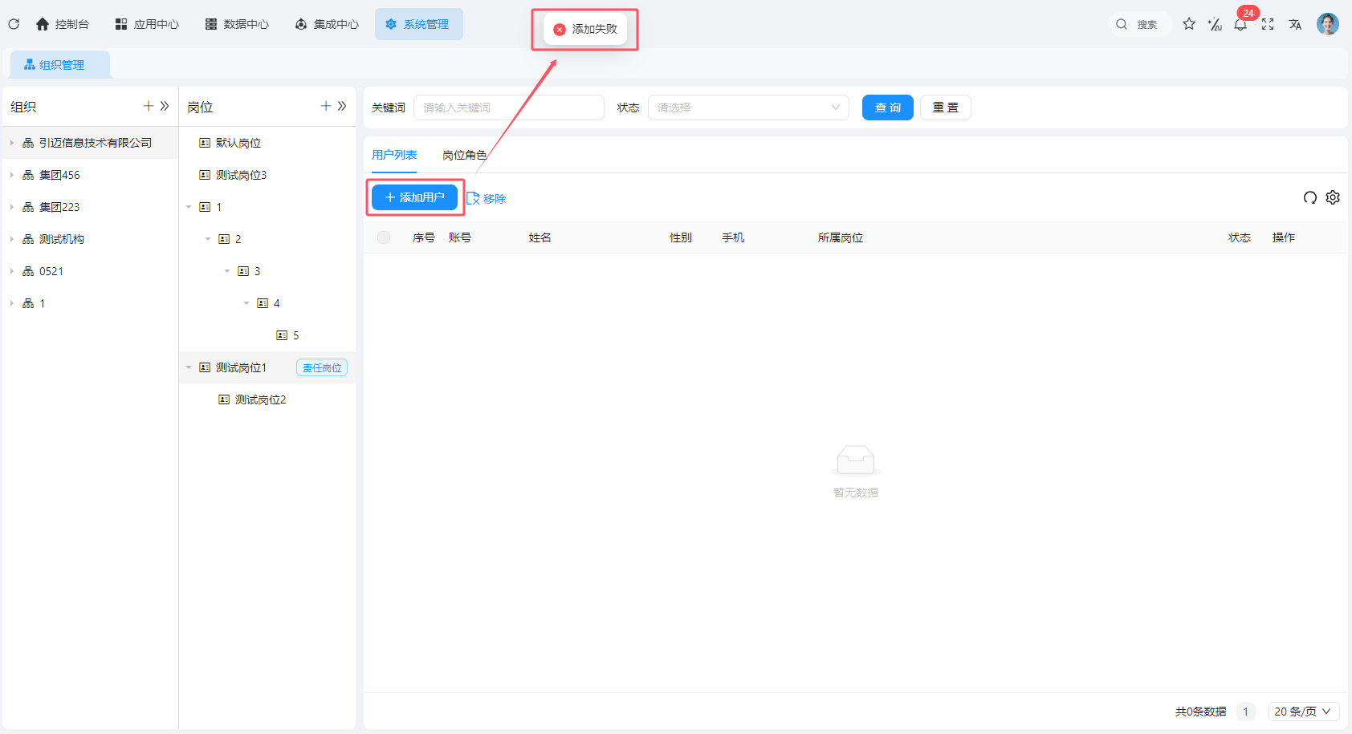Expand the 集团223 organization node

coord(12,207)
